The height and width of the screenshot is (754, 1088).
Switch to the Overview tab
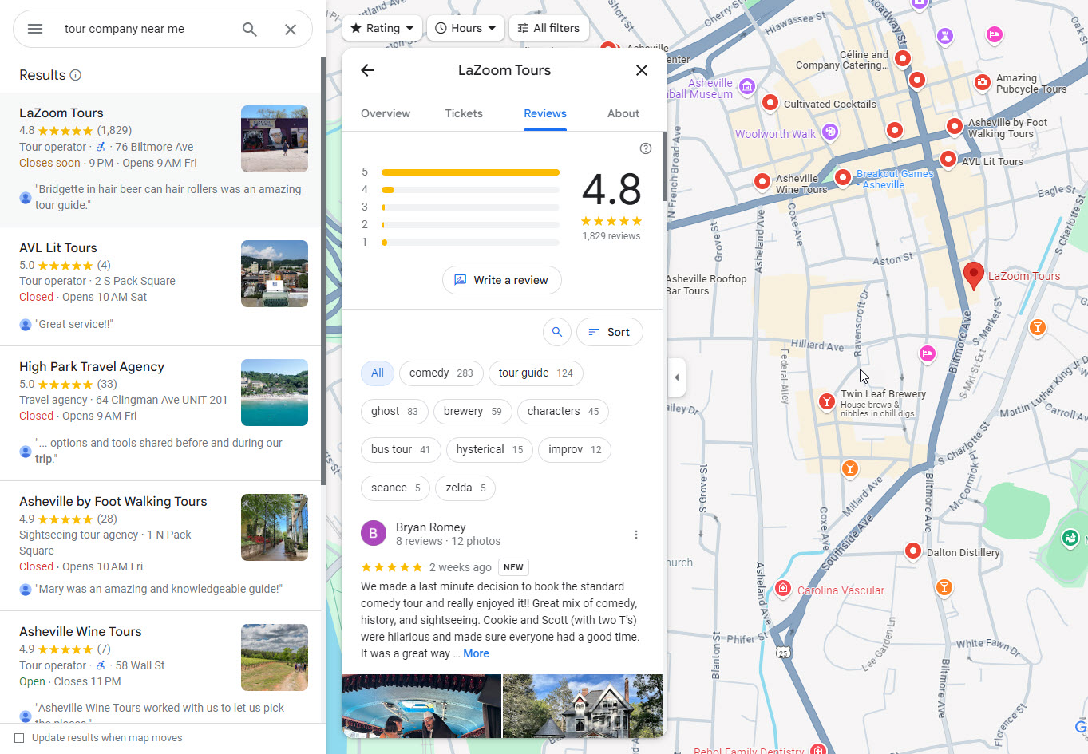[x=386, y=113]
